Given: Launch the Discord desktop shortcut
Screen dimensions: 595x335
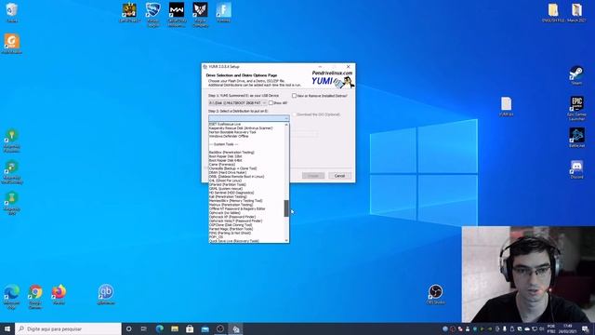Looking at the screenshot, I should 576,169.
